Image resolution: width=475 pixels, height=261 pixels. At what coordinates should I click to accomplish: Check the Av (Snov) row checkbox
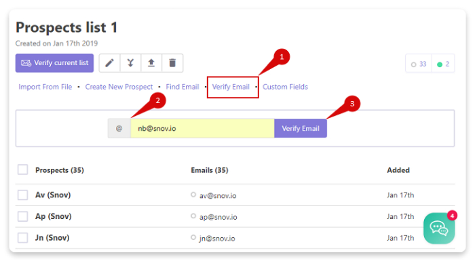[22, 195]
